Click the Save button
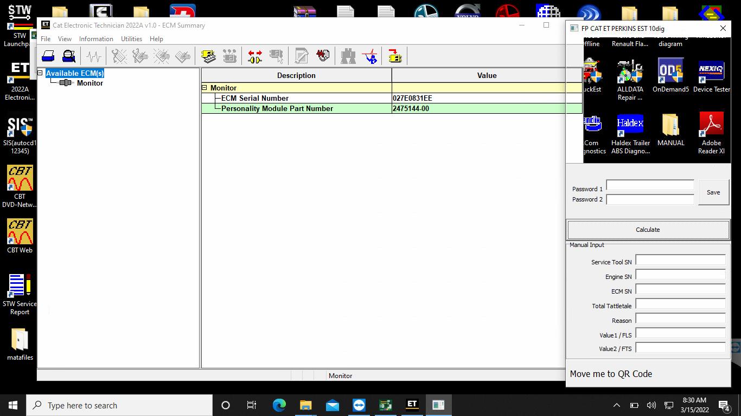Image resolution: width=741 pixels, height=416 pixels. click(713, 192)
